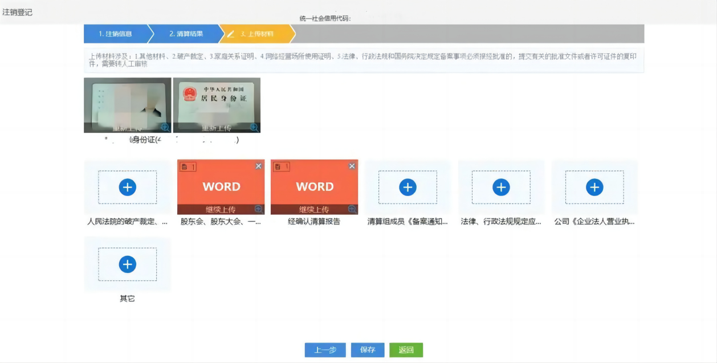Click plus icon for 法律、行政法规规定应 materials

click(500, 187)
